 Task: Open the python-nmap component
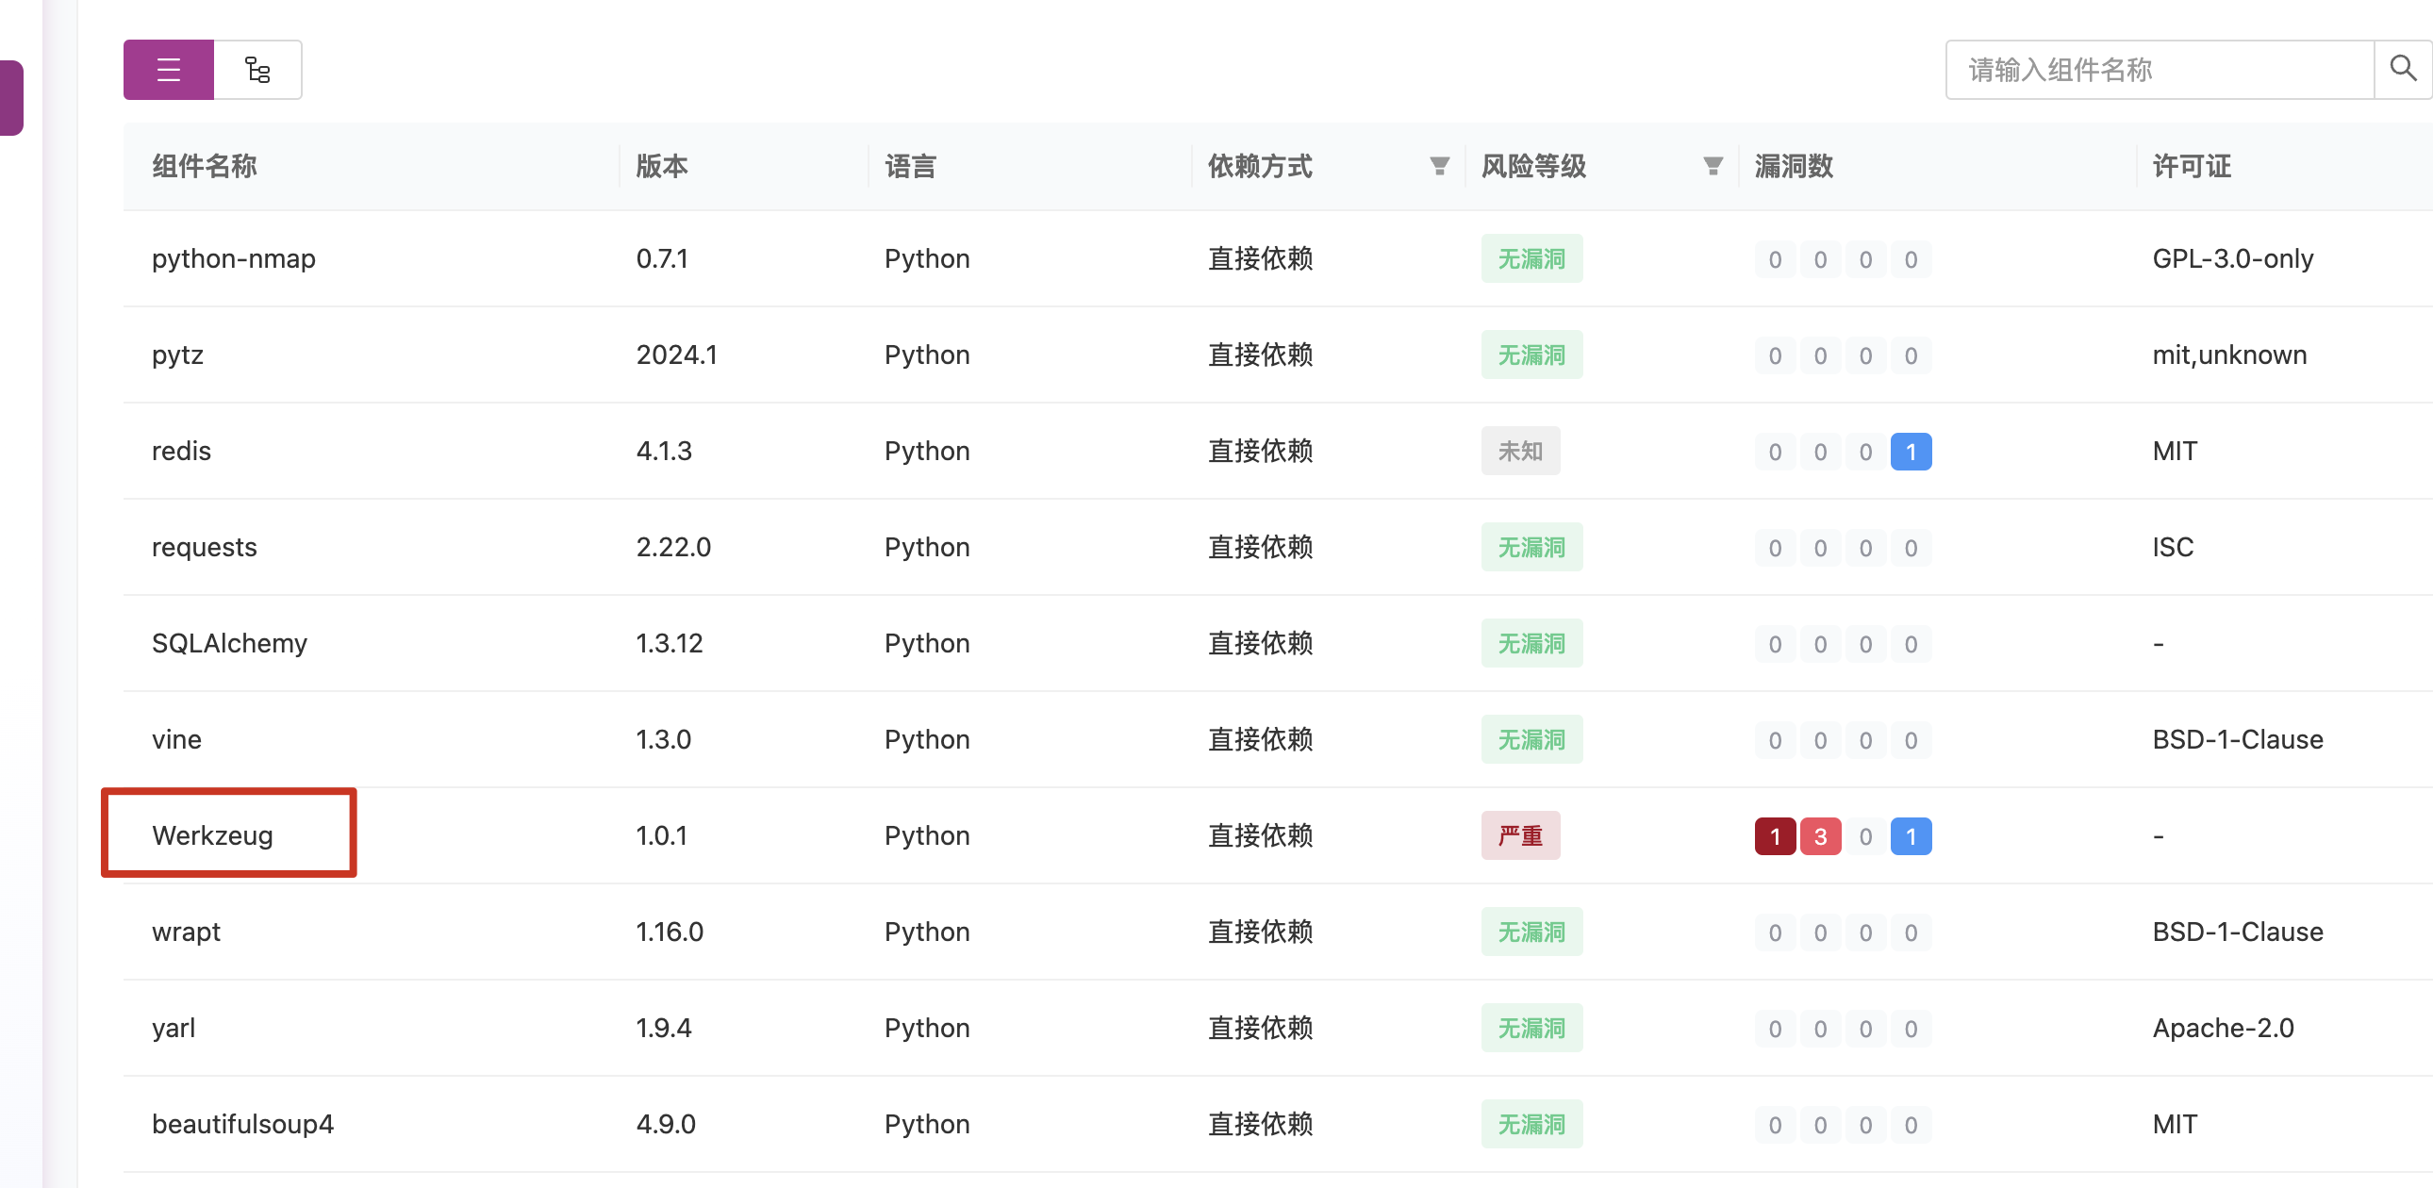pos(234,258)
